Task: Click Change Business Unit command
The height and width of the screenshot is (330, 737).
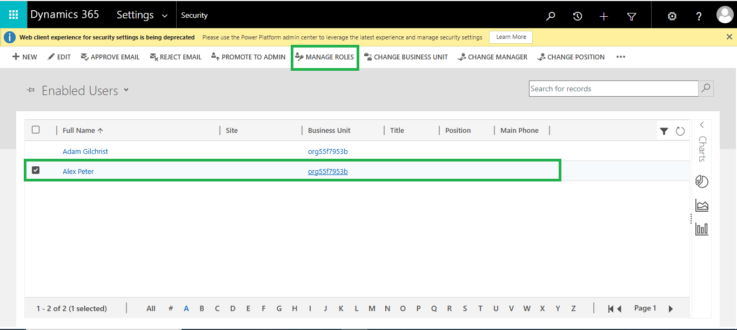Action: click(x=406, y=57)
